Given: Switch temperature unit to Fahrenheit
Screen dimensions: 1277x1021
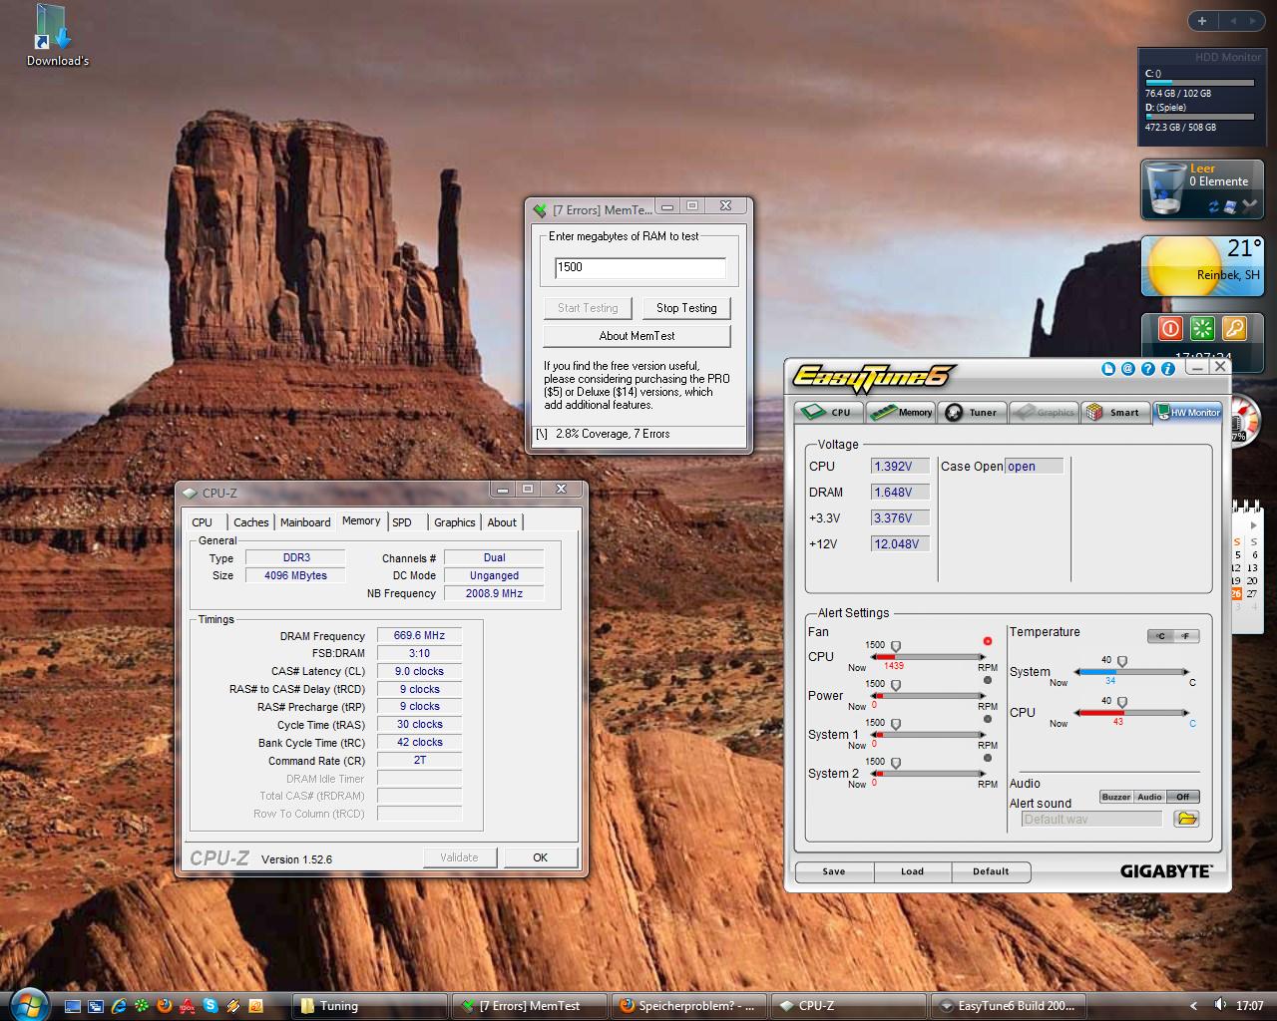Looking at the screenshot, I should coord(1186,636).
